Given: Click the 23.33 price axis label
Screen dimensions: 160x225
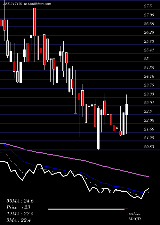Looking at the screenshot, I should click(149, 94).
